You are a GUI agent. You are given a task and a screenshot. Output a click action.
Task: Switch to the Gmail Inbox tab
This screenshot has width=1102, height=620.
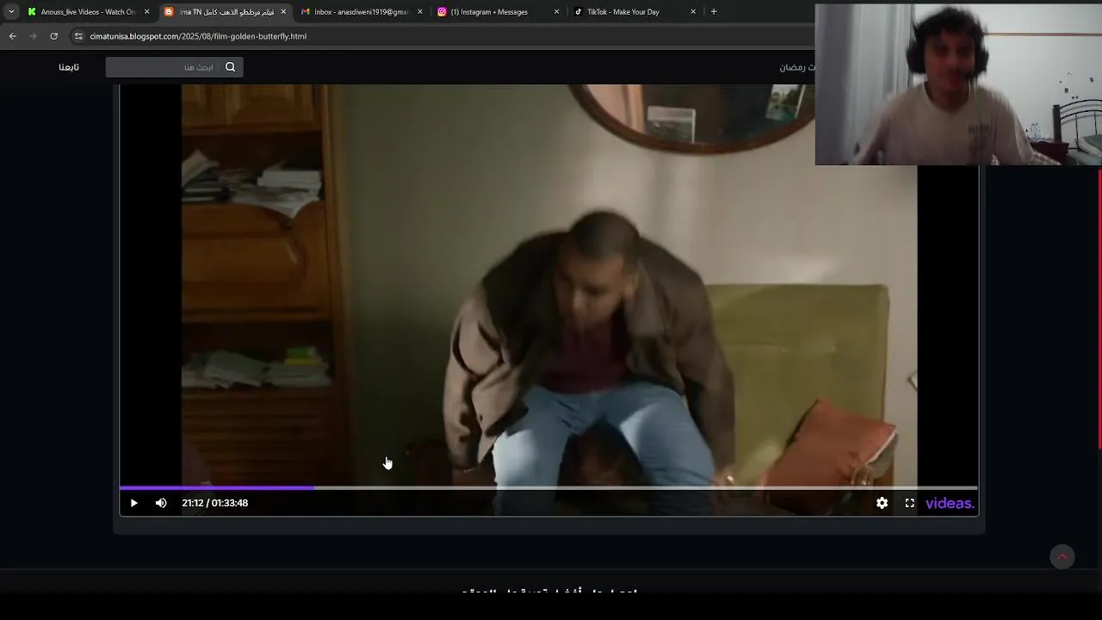tap(361, 12)
